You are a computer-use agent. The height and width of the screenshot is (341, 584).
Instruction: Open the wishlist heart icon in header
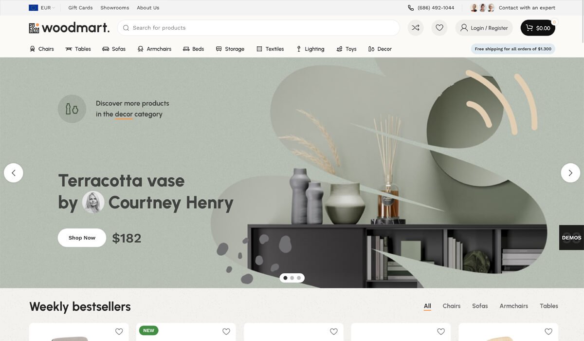pyautogui.click(x=439, y=28)
